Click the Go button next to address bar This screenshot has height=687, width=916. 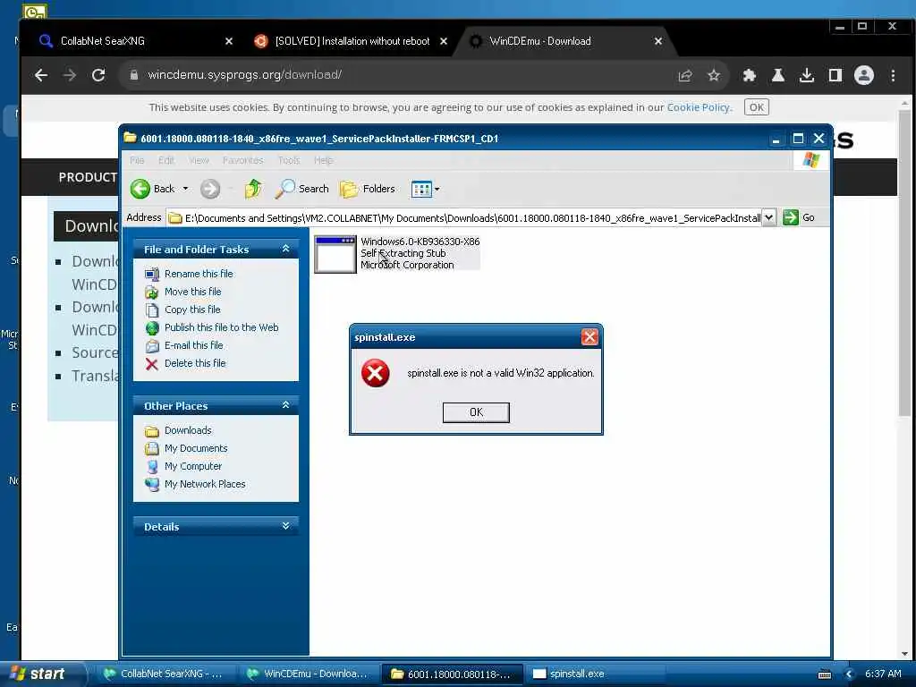(x=799, y=217)
